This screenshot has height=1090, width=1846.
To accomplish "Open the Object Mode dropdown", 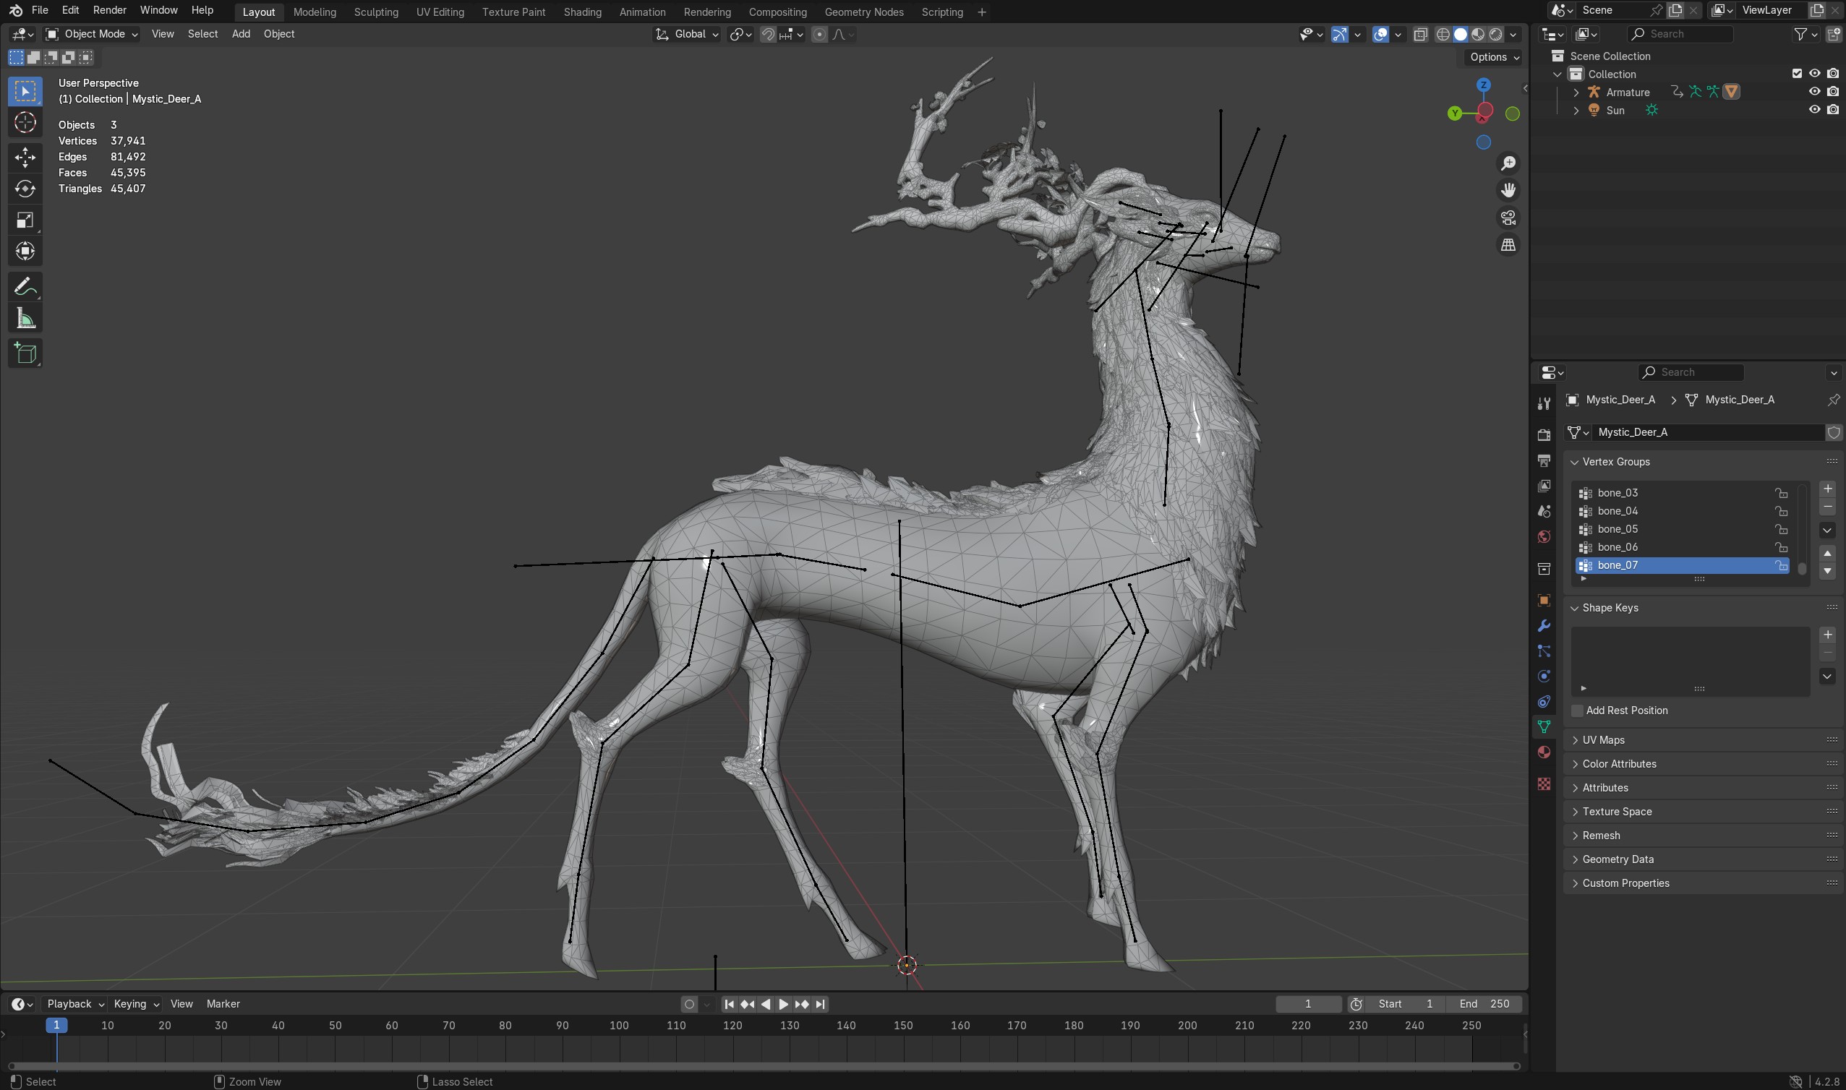I will click(x=92, y=34).
